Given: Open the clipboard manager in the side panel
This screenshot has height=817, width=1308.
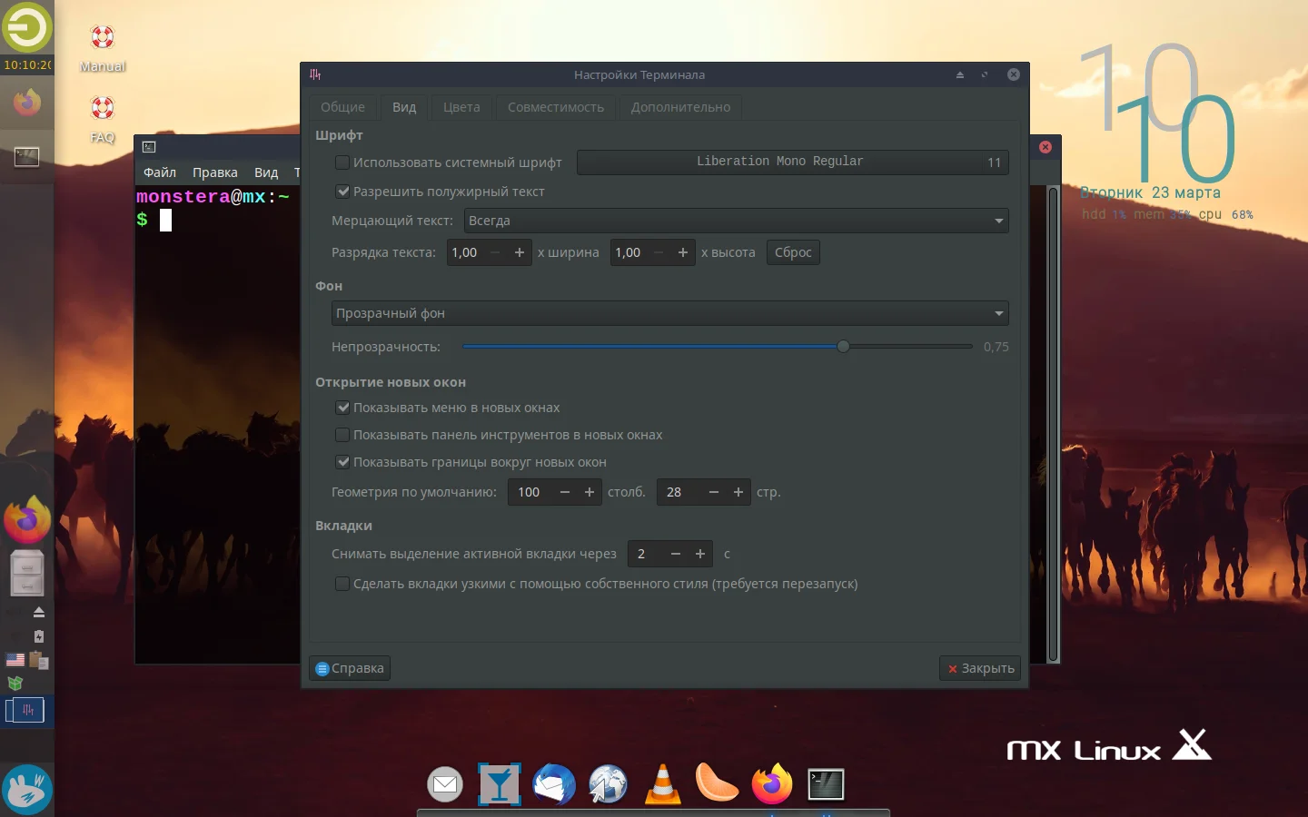Looking at the screenshot, I should tap(38, 661).
